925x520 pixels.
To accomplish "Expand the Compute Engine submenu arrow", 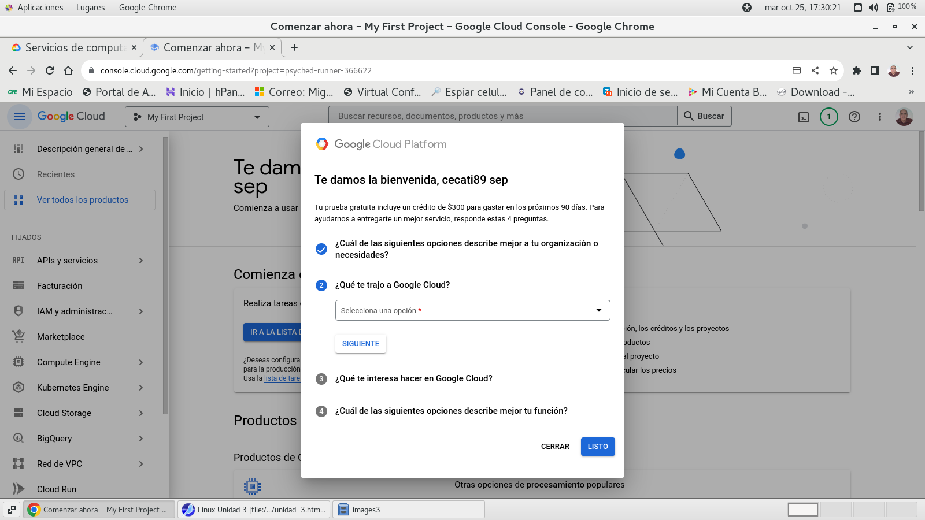I will 141,362.
